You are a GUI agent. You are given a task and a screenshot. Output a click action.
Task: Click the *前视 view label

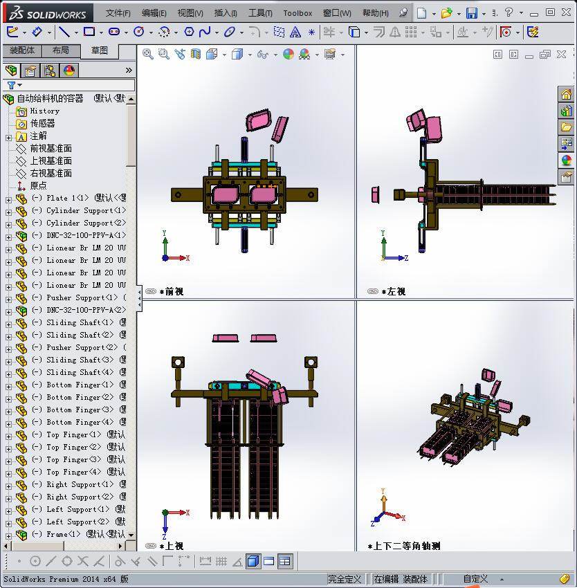[172, 291]
